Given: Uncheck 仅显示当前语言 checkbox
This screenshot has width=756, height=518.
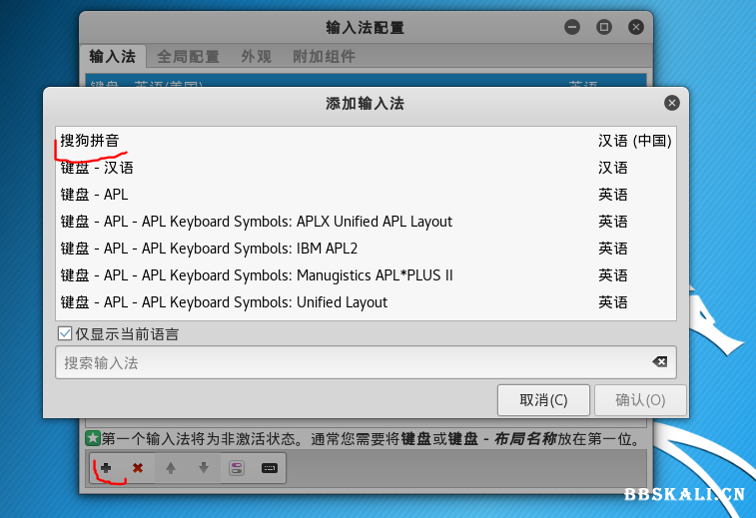Looking at the screenshot, I should 66,334.
